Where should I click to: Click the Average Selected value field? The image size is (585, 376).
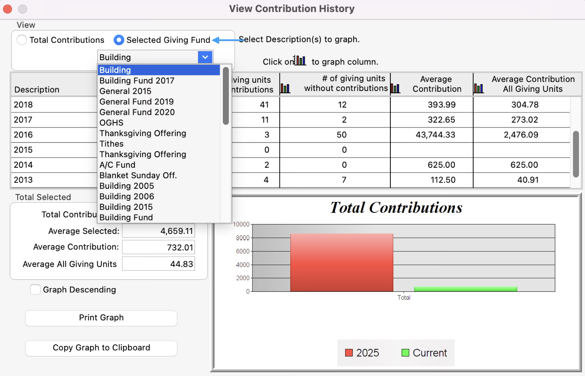pos(159,231)
